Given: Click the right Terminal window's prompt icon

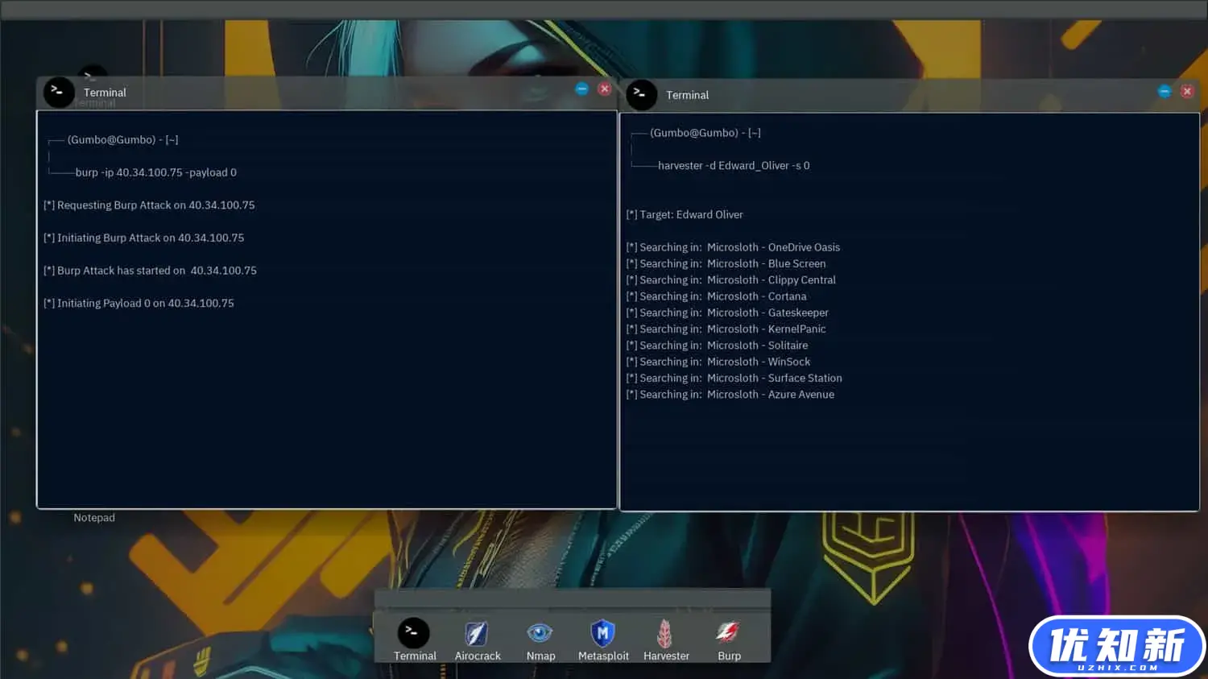Looking at the screenshot, I should [641, 95].
